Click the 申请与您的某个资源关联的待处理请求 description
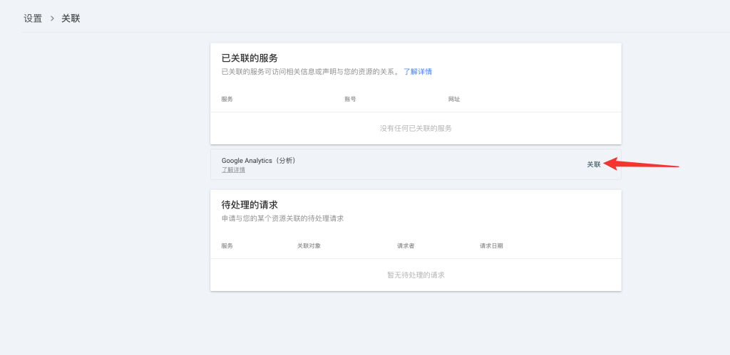The image size is (730, 355). tap(282, 218)
